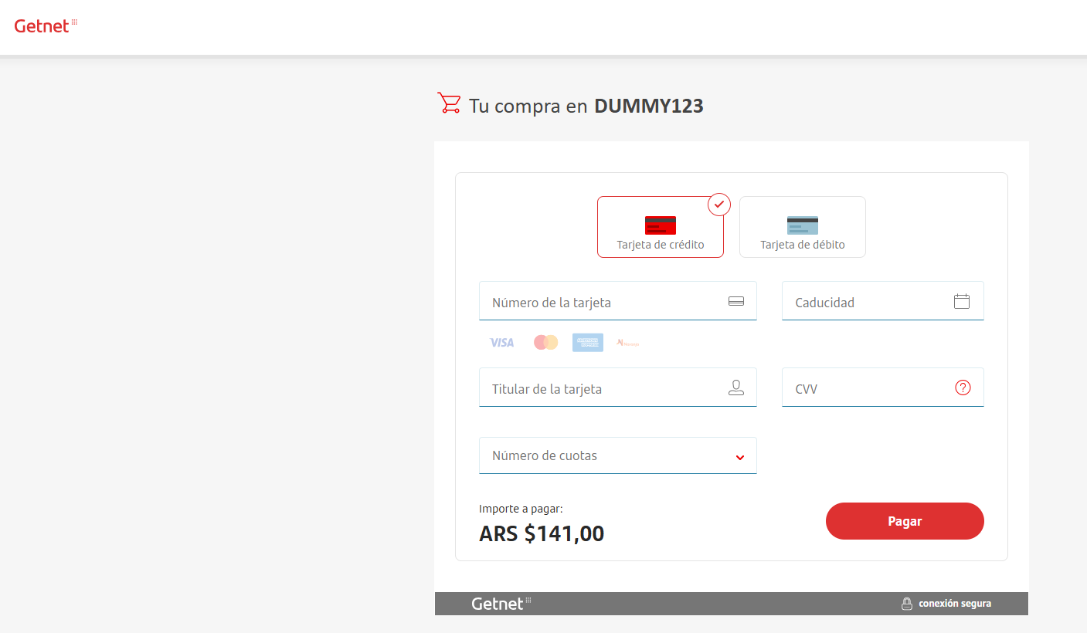The width and height of the screenshot is (1087, 633).
Task: Click the "Tu compra en DUMMY123" heading
Action: [x=586, y=106]
